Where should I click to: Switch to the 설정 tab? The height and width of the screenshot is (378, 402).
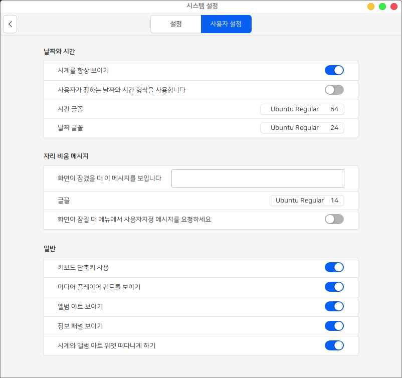(x=175, y=24)
